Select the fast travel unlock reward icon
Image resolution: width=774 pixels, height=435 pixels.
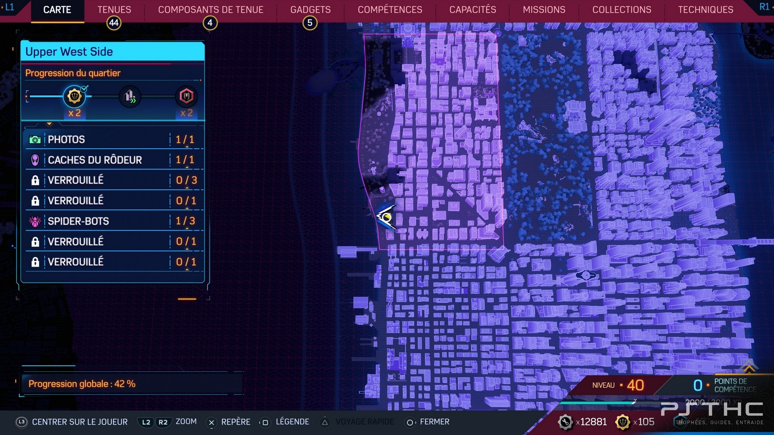130,96
